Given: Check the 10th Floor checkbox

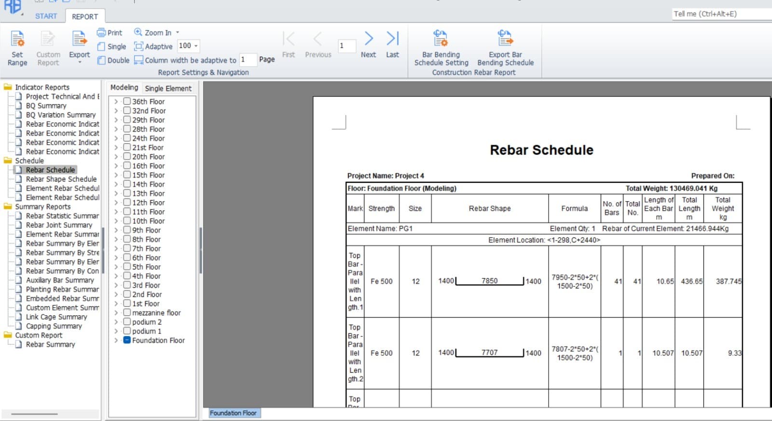Looking at the screenshot, I should tap(127, 220).
